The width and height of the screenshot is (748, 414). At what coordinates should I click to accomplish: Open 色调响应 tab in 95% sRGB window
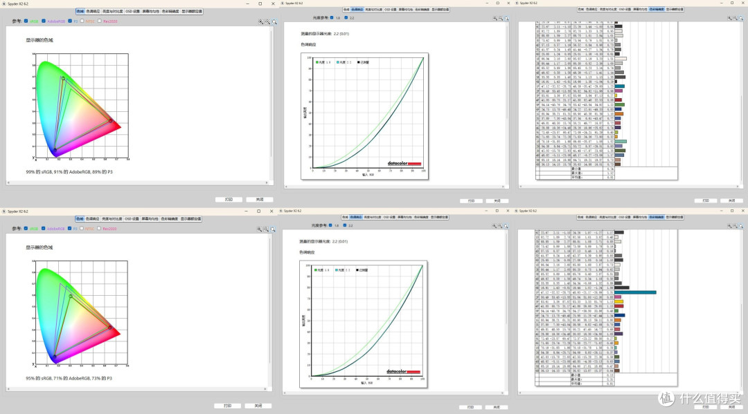click(x=93, y=218)
